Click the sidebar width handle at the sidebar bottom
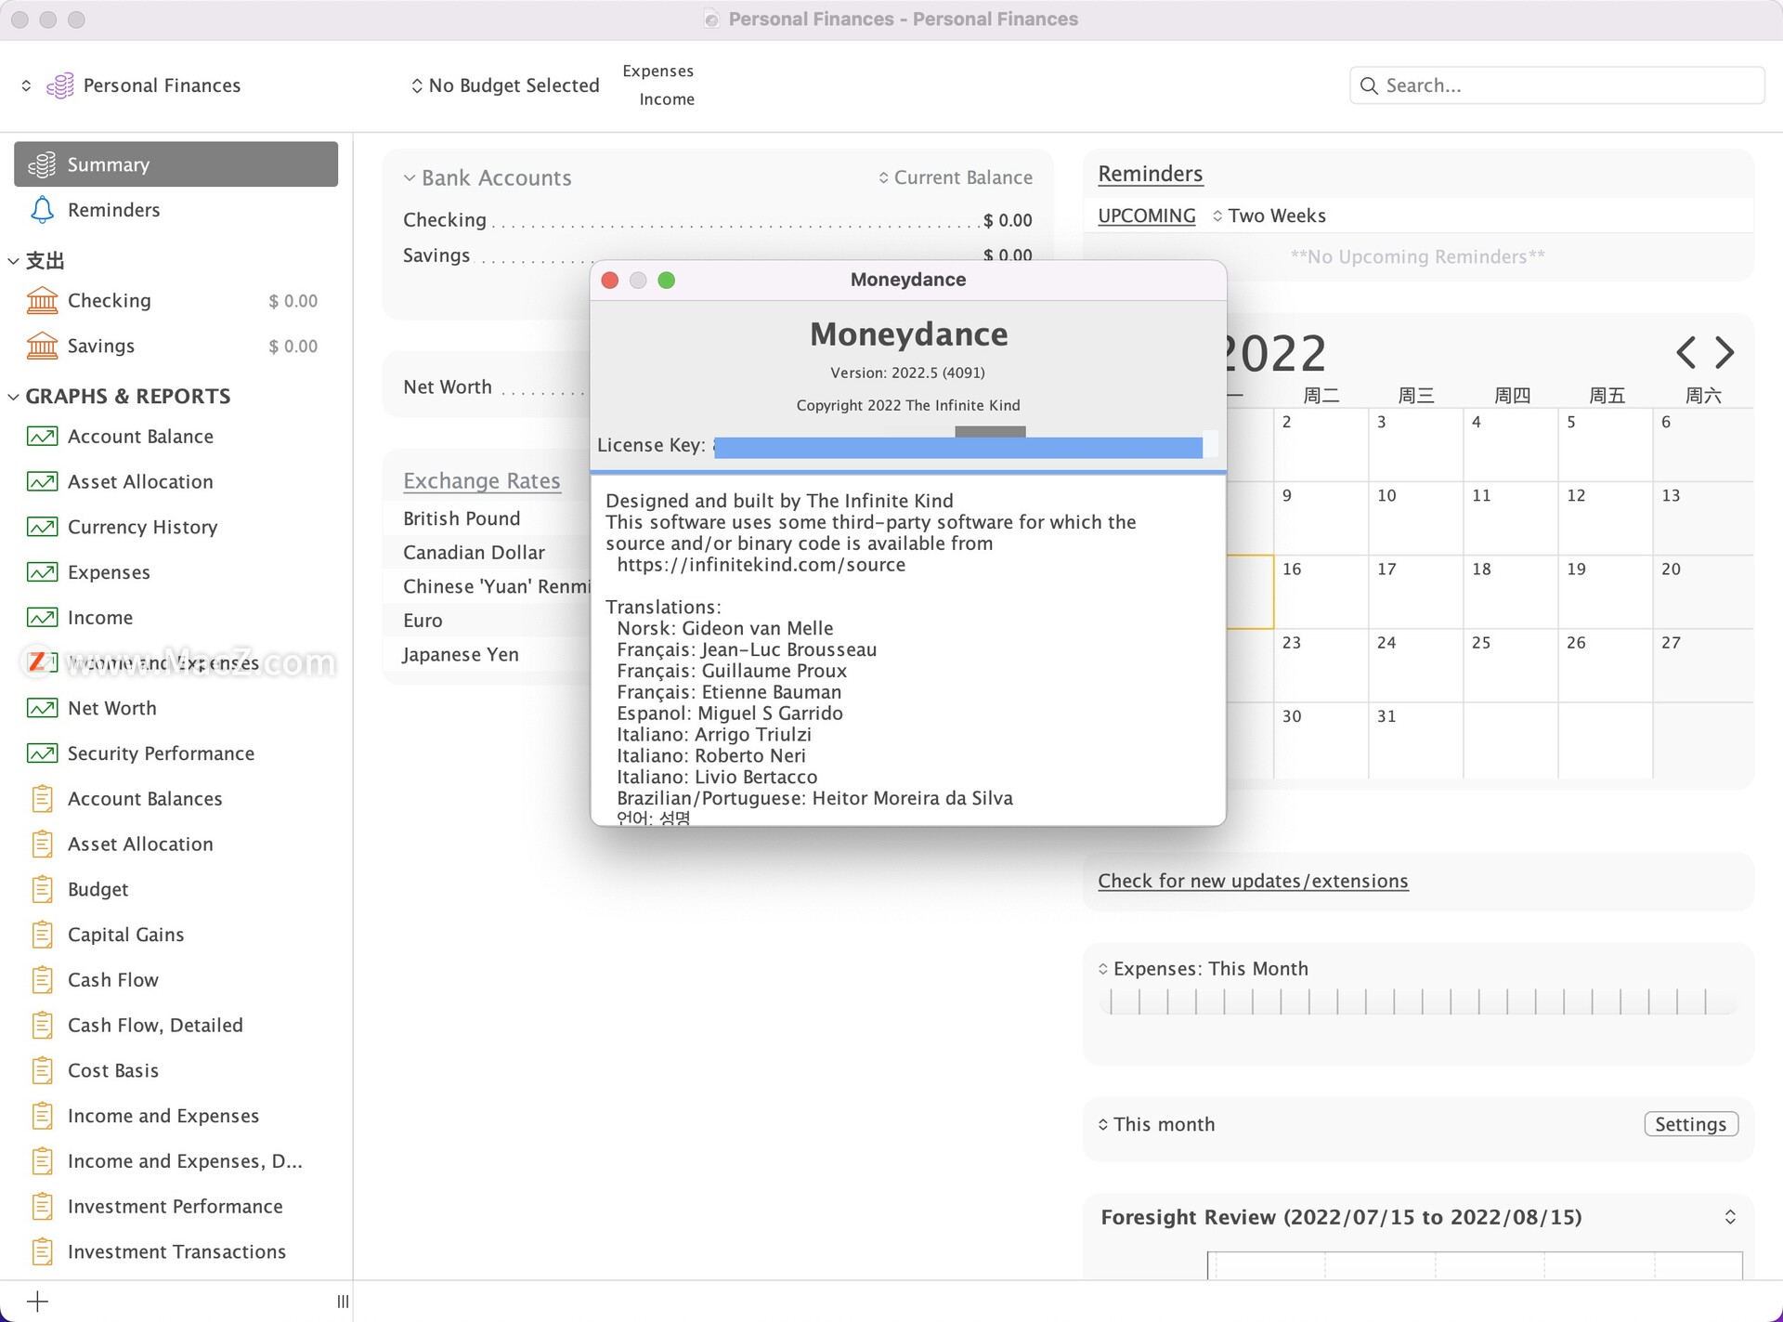 tap(343, 1302)
